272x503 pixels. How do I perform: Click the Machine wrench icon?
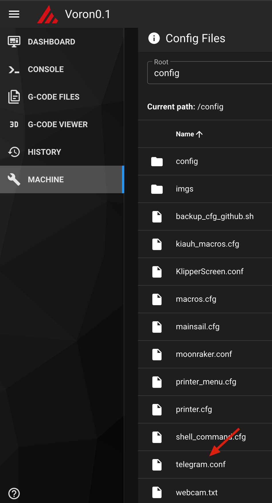(x=14, y=179)
